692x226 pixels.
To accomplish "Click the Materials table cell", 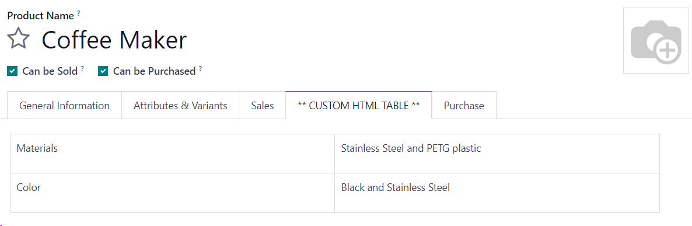I will (x=172, y=154).
